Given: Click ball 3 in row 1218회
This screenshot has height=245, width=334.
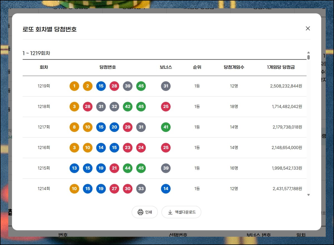Looking at the screenshot, I should coord(74,107).
